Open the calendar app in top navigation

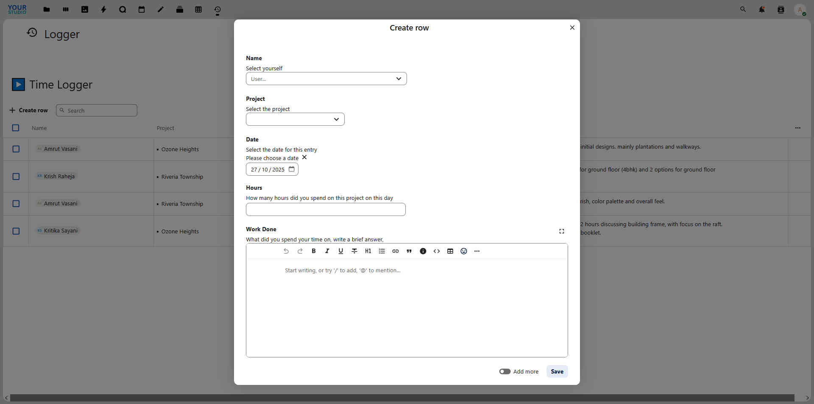[142, 9]
